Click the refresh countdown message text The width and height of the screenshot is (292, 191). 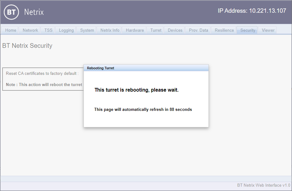tap(143, 109)
